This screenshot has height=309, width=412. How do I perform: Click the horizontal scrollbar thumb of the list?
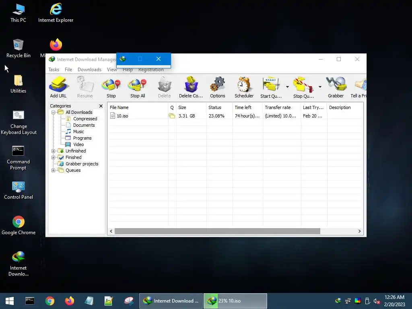pos(217,231)
